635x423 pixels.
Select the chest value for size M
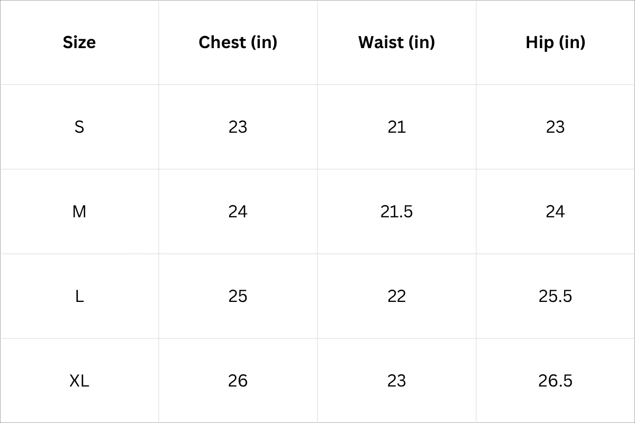[238, 212]
